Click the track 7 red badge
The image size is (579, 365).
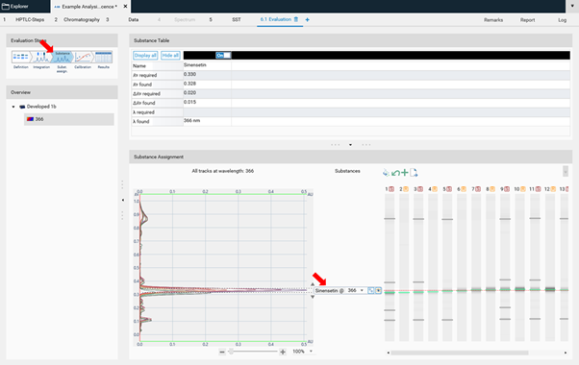point(478,189)
